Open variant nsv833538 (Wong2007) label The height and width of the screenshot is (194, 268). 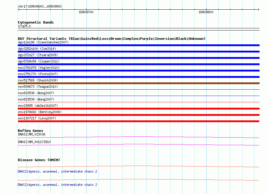(36, 93)
